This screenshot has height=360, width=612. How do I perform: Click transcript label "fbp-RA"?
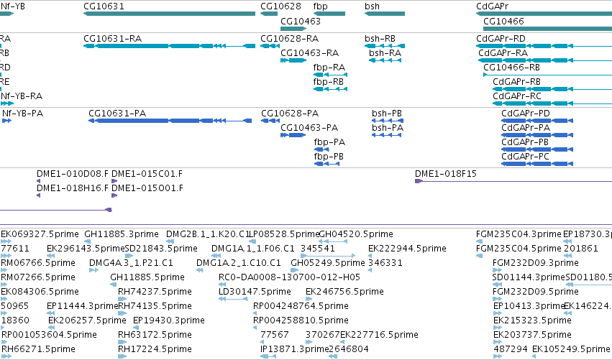coord(329,68)
